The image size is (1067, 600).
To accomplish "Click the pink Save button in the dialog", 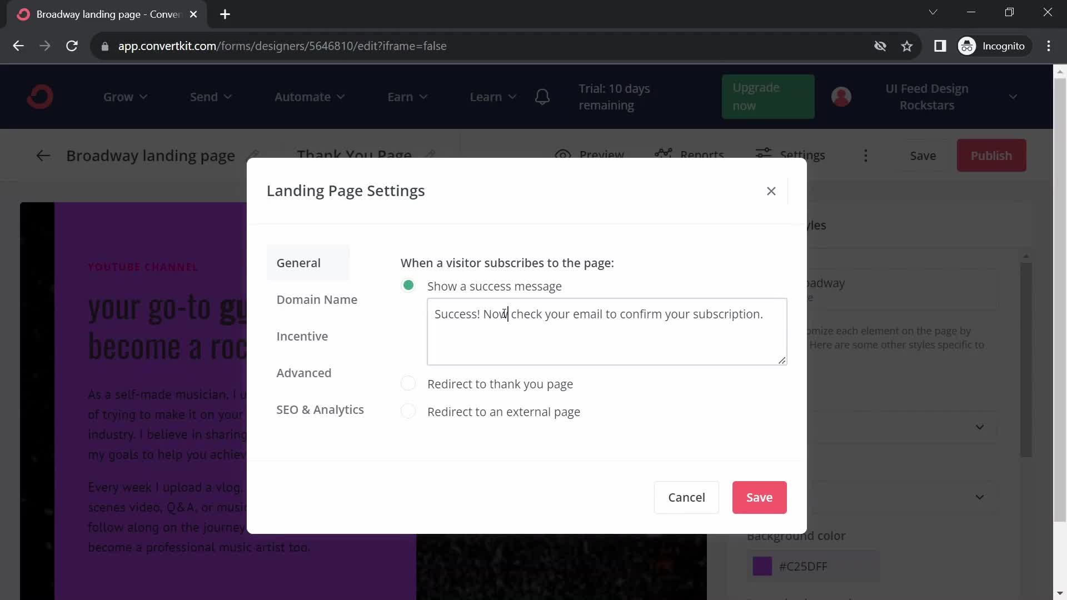I will coord(759,497).
